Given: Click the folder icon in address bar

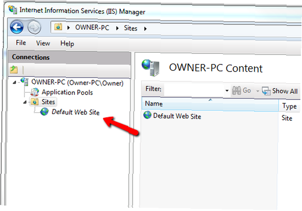Looking at the screenshot, I should pyautogui.click(x=58, y=27).
